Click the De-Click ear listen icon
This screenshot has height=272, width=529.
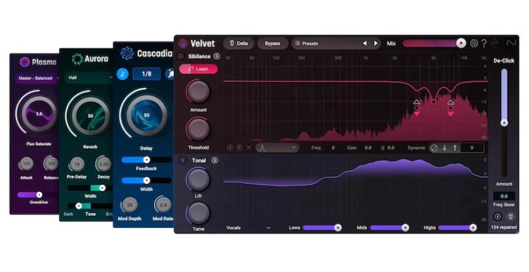[x=511, y=216]
